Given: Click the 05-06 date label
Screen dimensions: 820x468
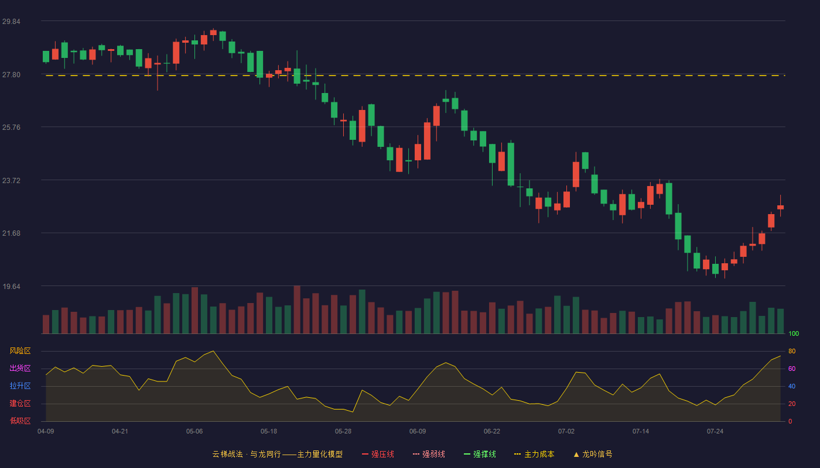Looking at the screenshot, I should point(194,431).
